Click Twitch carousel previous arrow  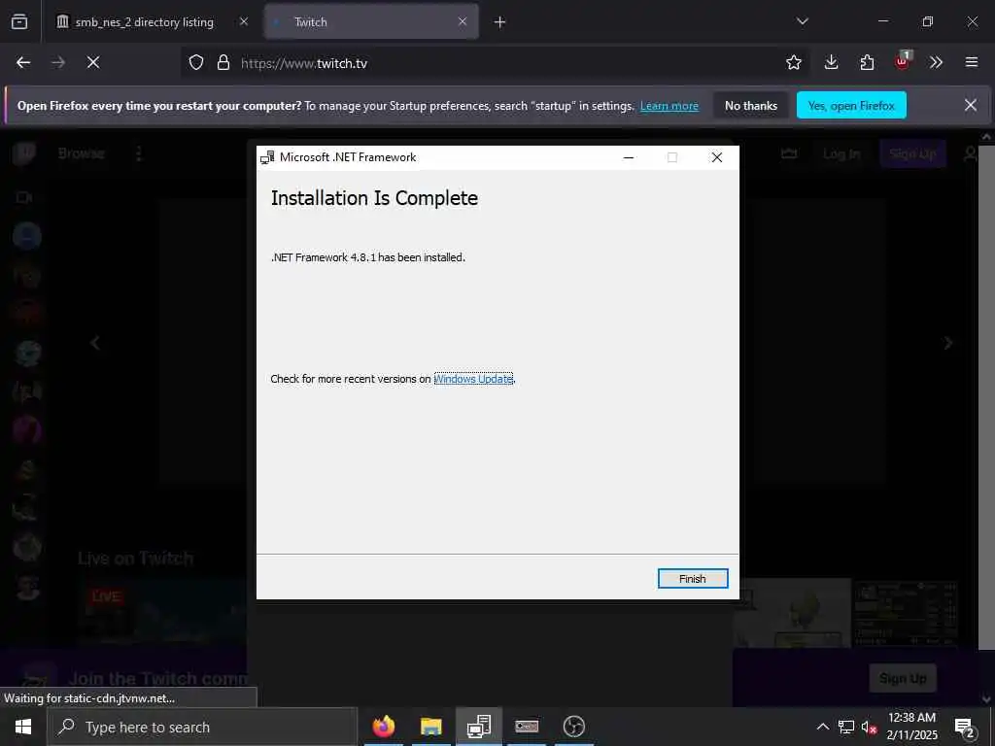95,343
